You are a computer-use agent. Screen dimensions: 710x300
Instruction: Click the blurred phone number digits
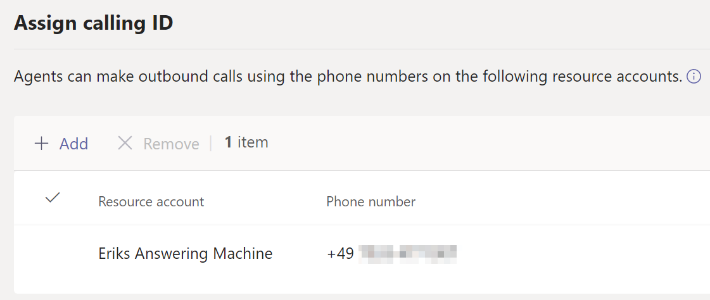407,254
